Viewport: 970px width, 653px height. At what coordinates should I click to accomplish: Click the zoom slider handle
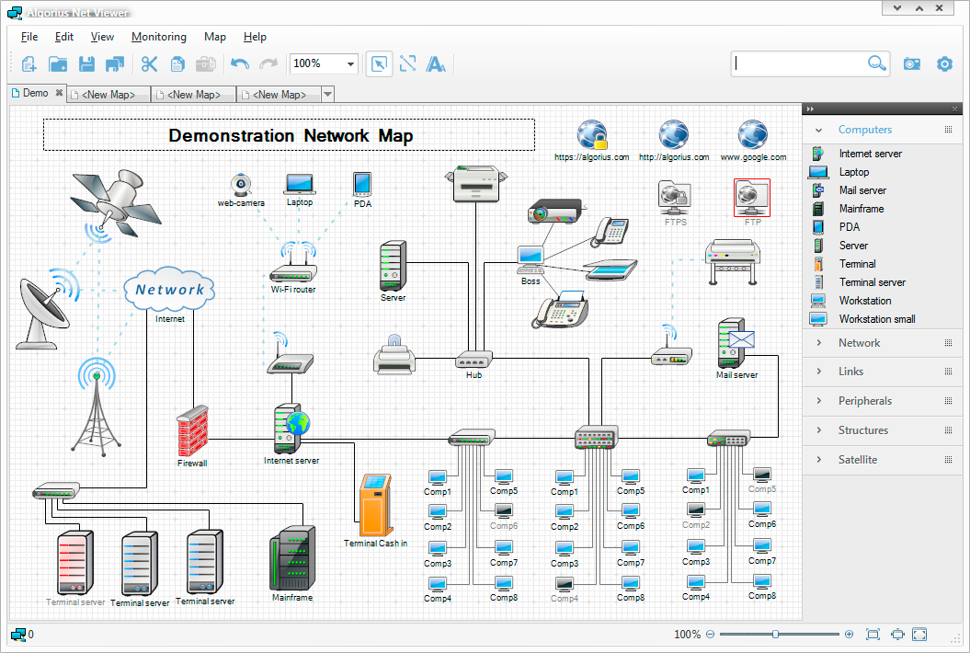[776, 635]
